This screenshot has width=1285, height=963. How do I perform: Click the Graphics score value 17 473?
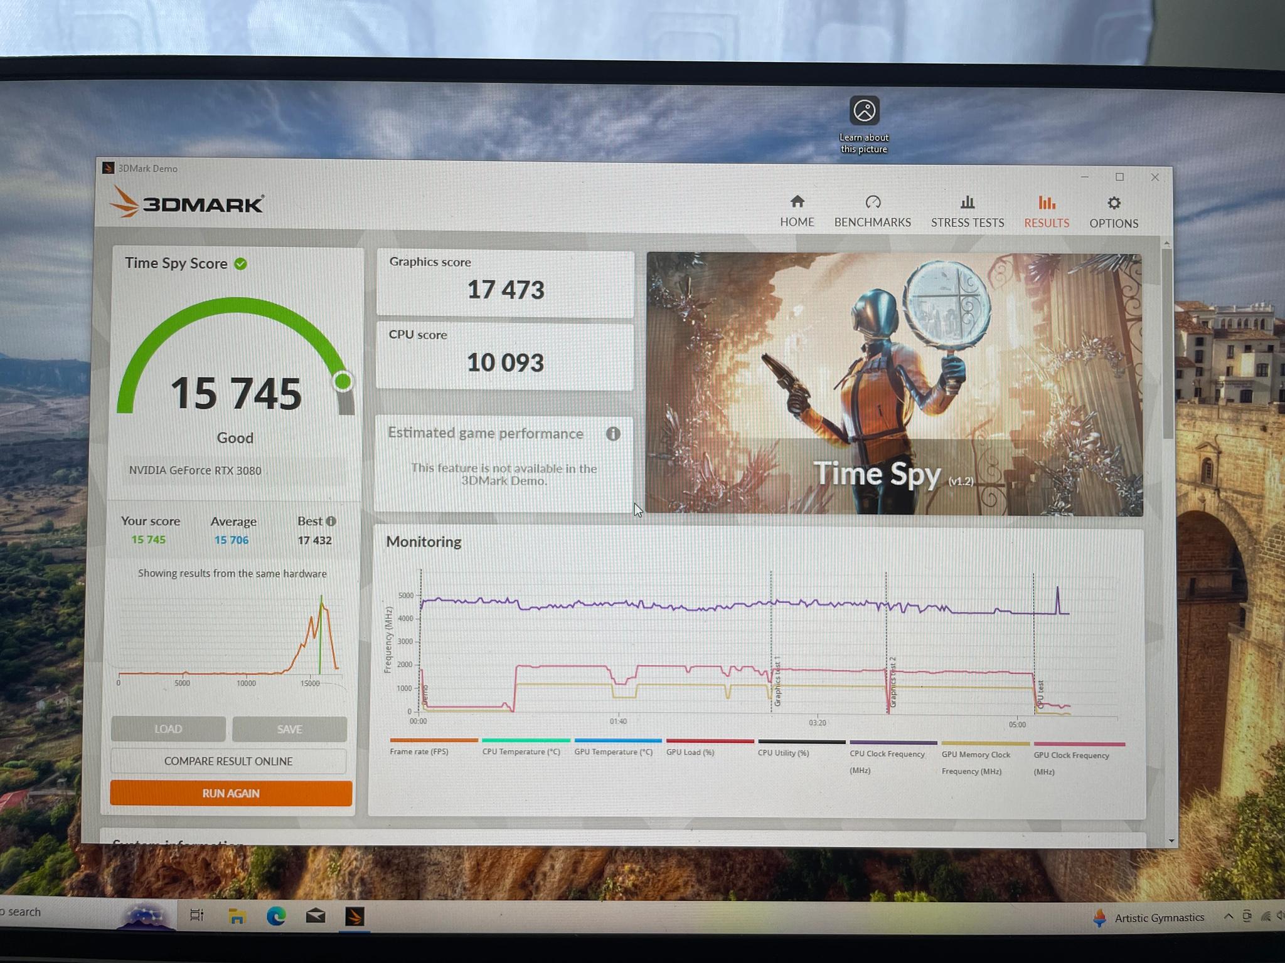point(506,290)
